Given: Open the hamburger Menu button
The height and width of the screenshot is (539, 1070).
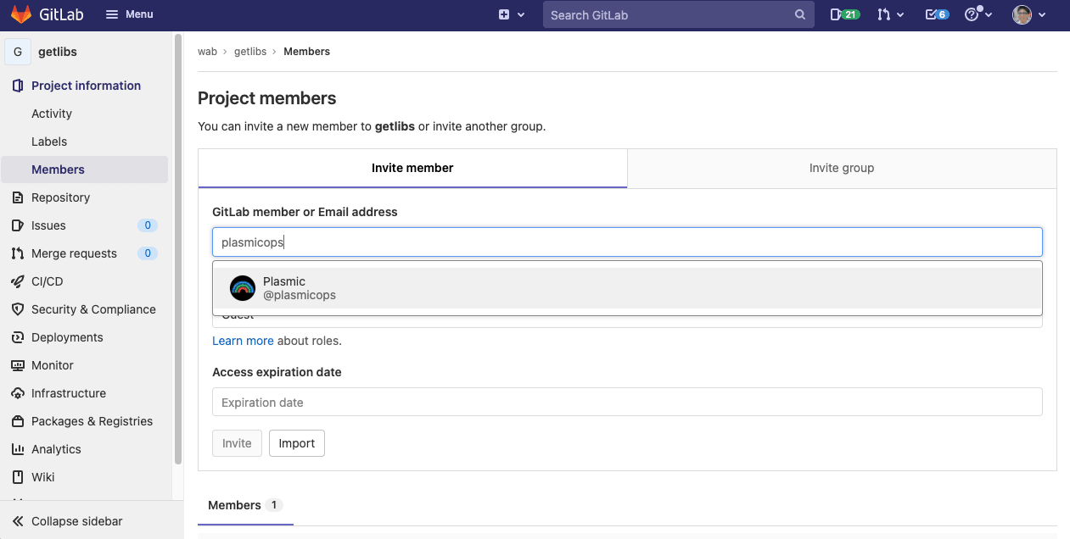Looking at the screenshot, I should point(129,14).
